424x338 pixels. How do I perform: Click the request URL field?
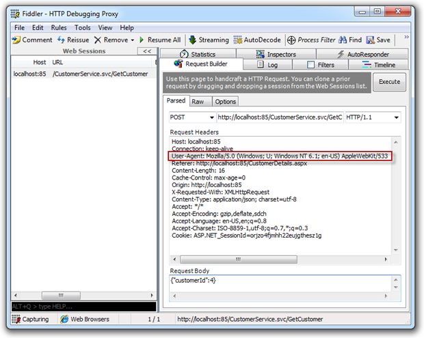(x=280, y=117)
